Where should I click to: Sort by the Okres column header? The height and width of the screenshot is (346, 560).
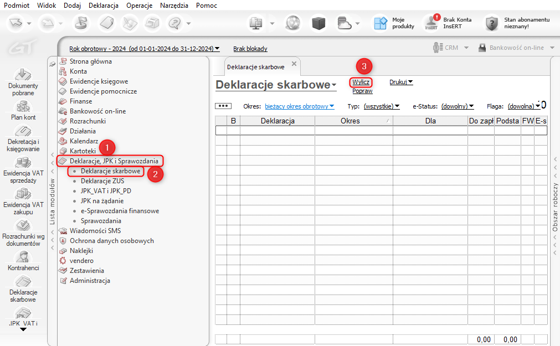click(x=353, y=121)
